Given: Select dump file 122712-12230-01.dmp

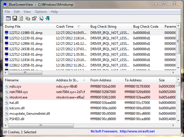Looking at the screenshot, I should click(x=26, y=38).
